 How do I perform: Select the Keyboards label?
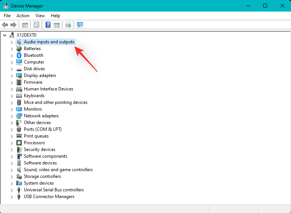pos(34,96)
